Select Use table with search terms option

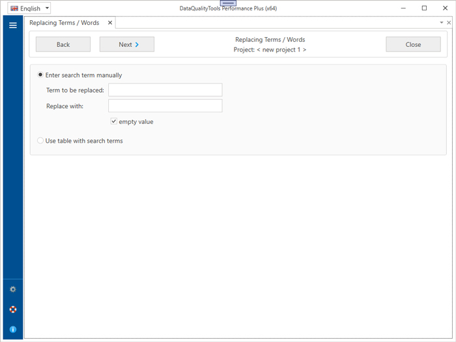click(x=41, y=141)
